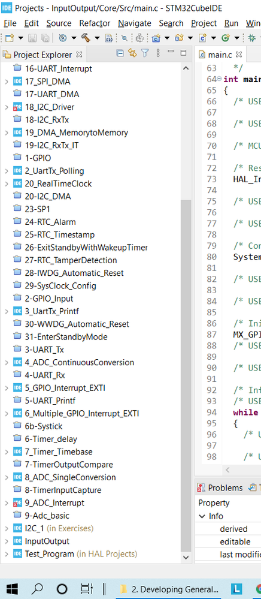
Task: Click the Filter funnel icon in Project Explorer
Action: 145,53
